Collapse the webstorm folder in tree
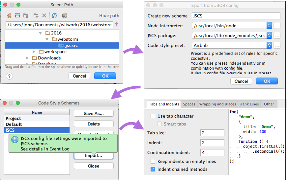 (47, 39)
